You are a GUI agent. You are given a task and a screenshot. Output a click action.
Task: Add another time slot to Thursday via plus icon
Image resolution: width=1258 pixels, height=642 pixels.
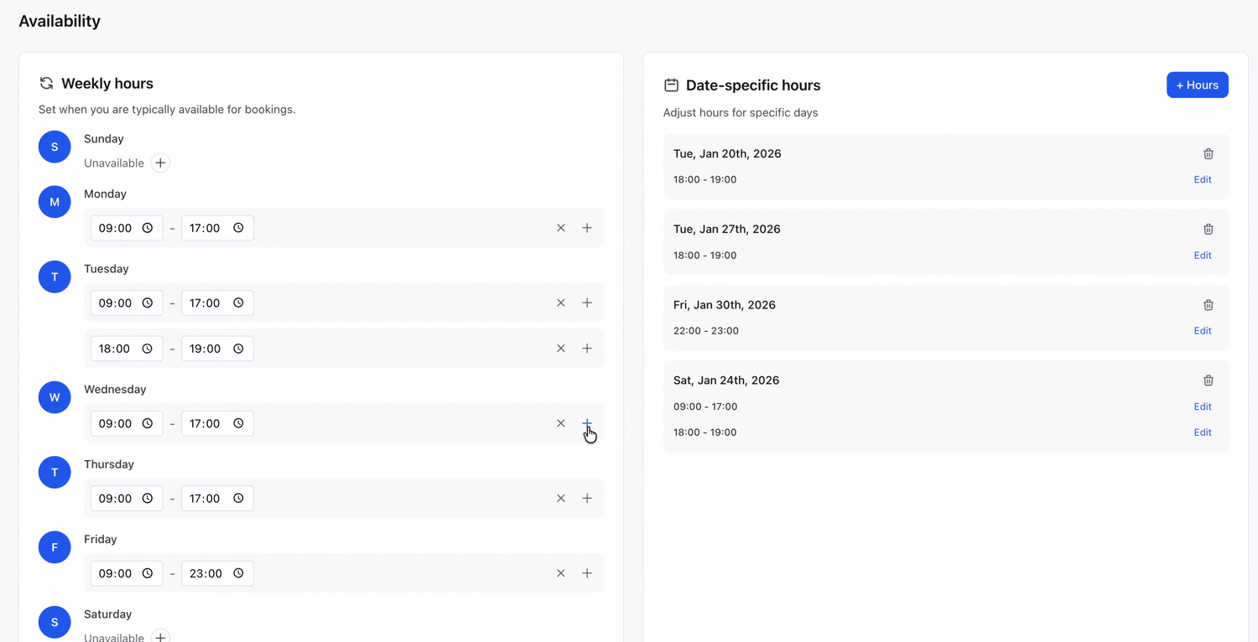(587, 498)
